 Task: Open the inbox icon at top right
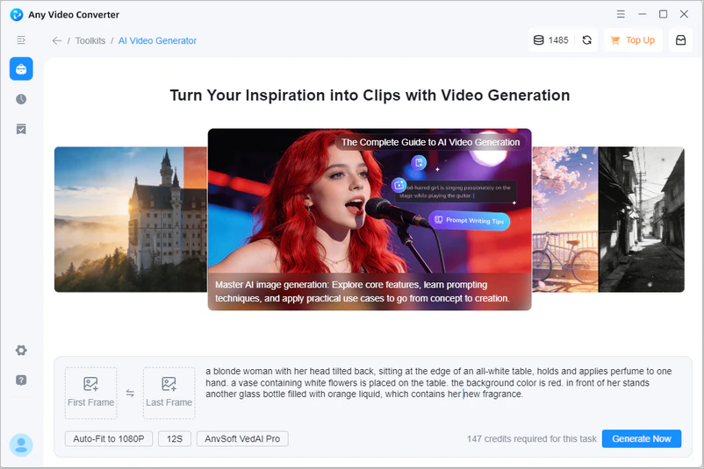(x=680, y=40)
